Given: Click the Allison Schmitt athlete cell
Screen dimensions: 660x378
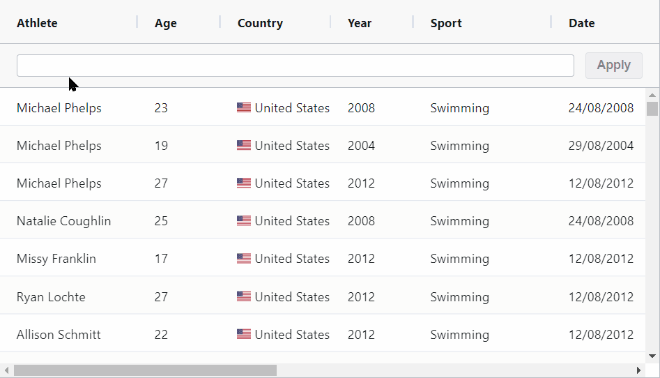Looking at the screenshot, I should pos(59,335).
